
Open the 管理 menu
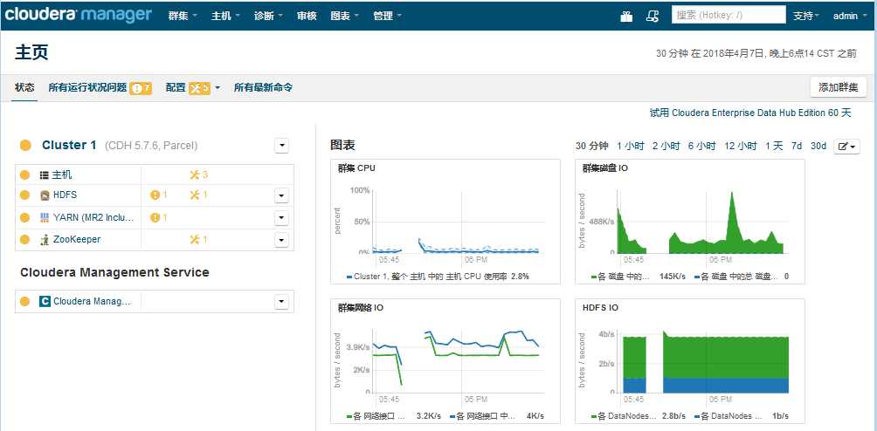click(x=387, y=17)
